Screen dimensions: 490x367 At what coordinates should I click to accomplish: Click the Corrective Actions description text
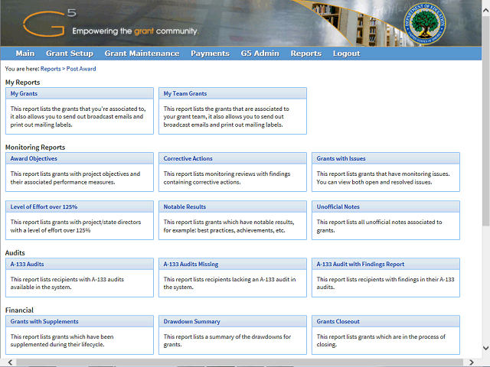click(x=227, y=178)
